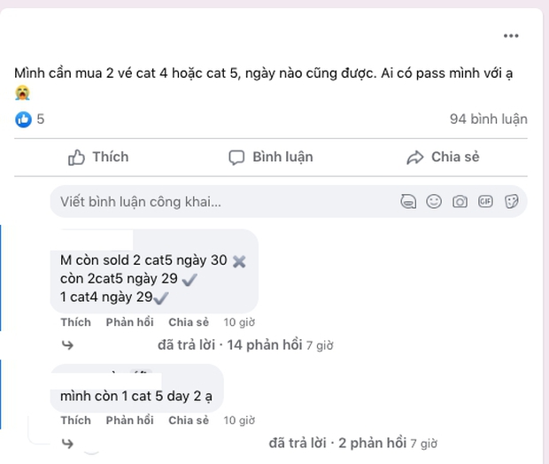Click the Bình luận action button
The width and height of the screenshot is (549, 464).
click(271, 157)
